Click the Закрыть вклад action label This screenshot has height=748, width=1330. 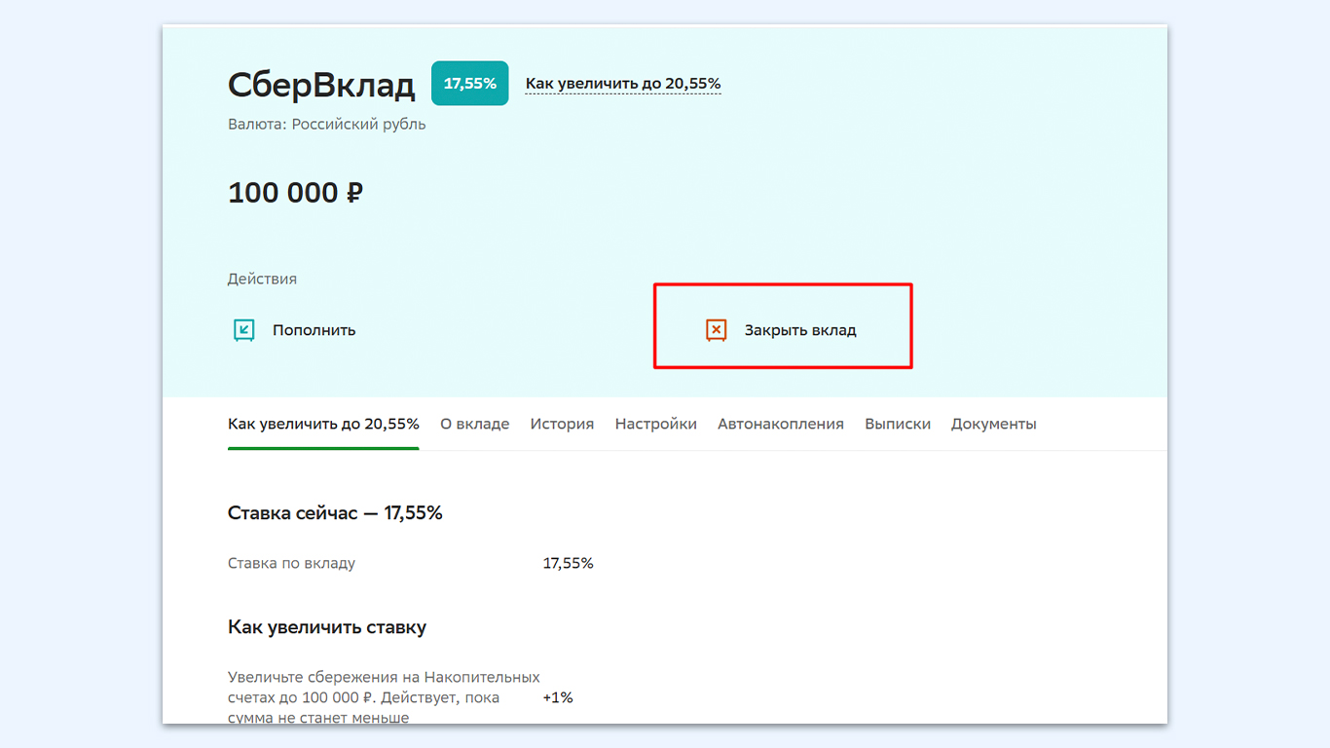point(800,330)
